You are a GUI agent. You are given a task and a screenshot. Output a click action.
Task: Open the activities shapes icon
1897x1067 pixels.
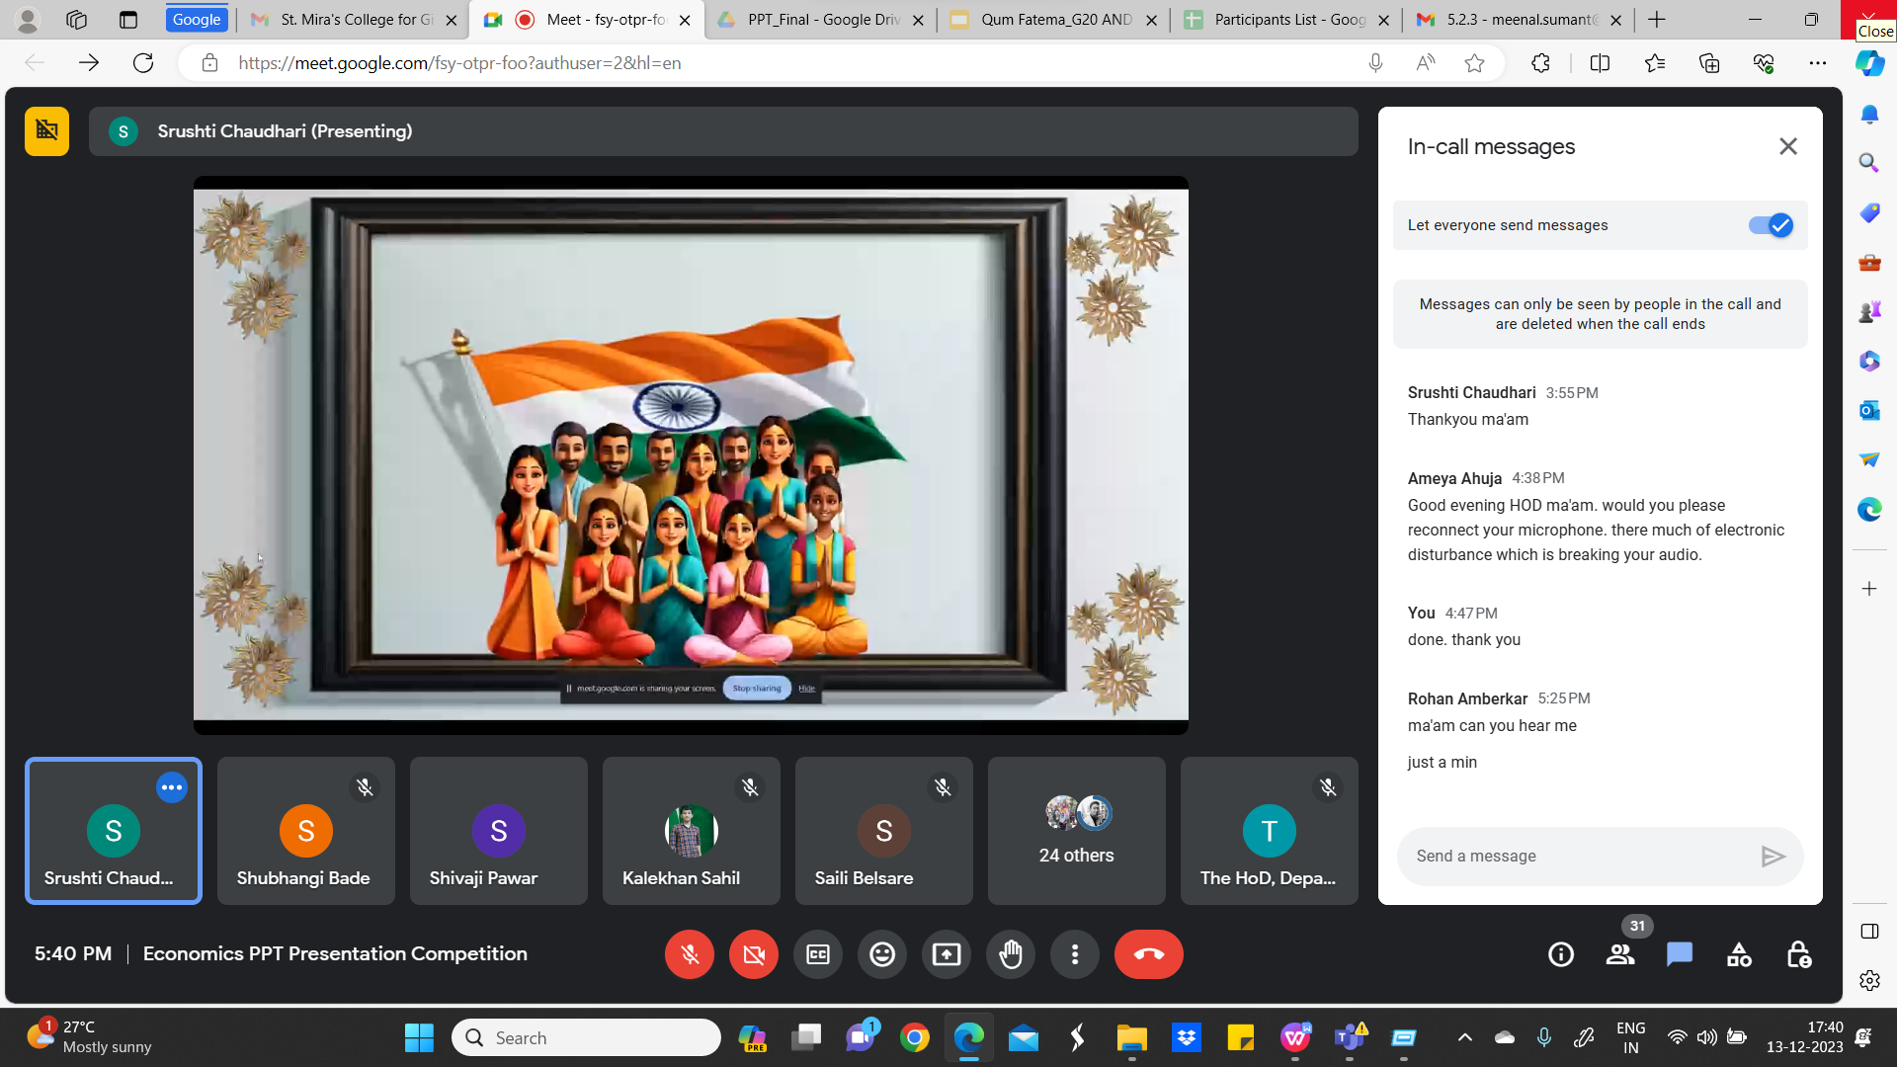point(1739,954)
